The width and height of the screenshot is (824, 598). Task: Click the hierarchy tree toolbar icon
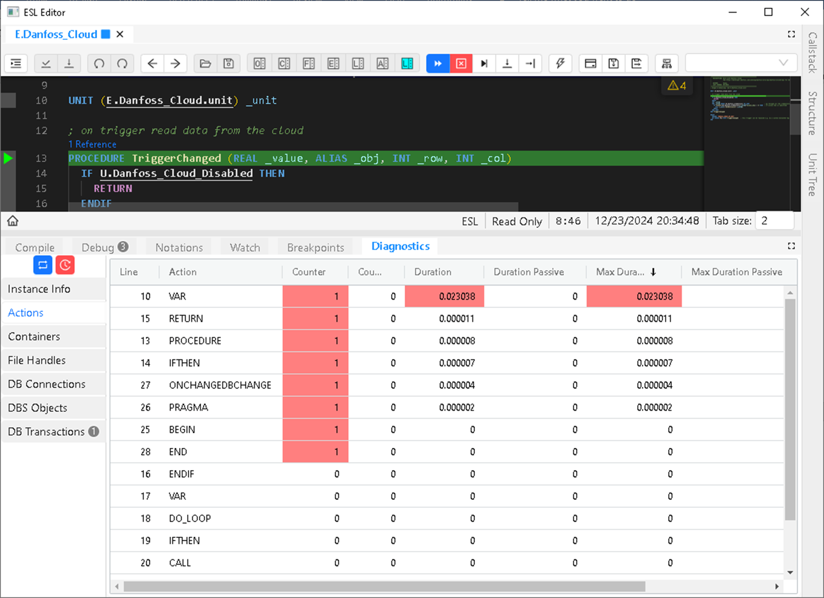[x=667, y=64]
